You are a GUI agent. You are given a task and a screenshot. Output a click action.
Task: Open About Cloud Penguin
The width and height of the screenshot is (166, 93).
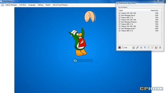pyautogui.click(x=60, y=5)
